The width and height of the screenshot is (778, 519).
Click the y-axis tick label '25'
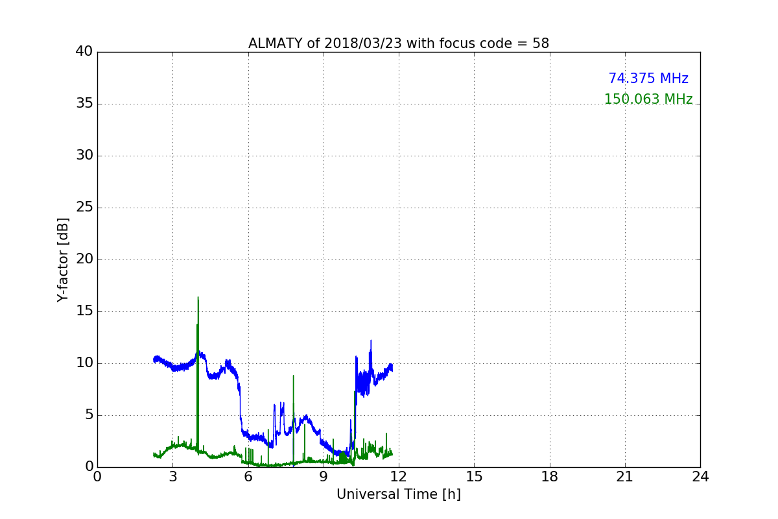[84, 208]
